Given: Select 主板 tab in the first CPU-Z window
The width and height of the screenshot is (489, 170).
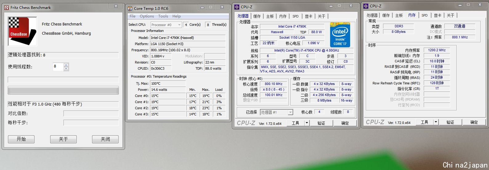Looking at the screenshot, I should [270, 16].
